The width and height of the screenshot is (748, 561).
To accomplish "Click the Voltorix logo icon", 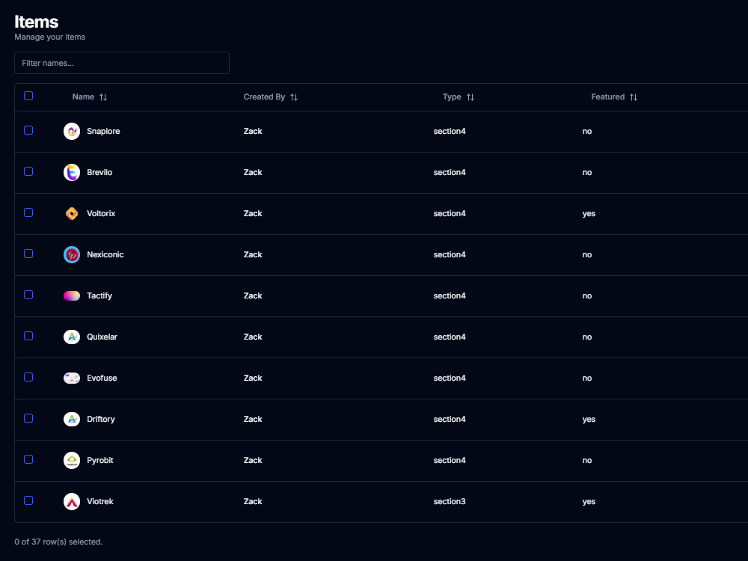I will tap(72, 213).
